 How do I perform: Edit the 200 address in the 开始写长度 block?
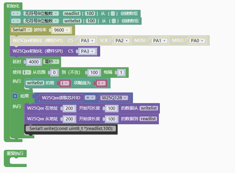coord(69,108)
